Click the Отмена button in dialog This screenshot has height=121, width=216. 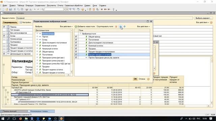pos(142,79)
